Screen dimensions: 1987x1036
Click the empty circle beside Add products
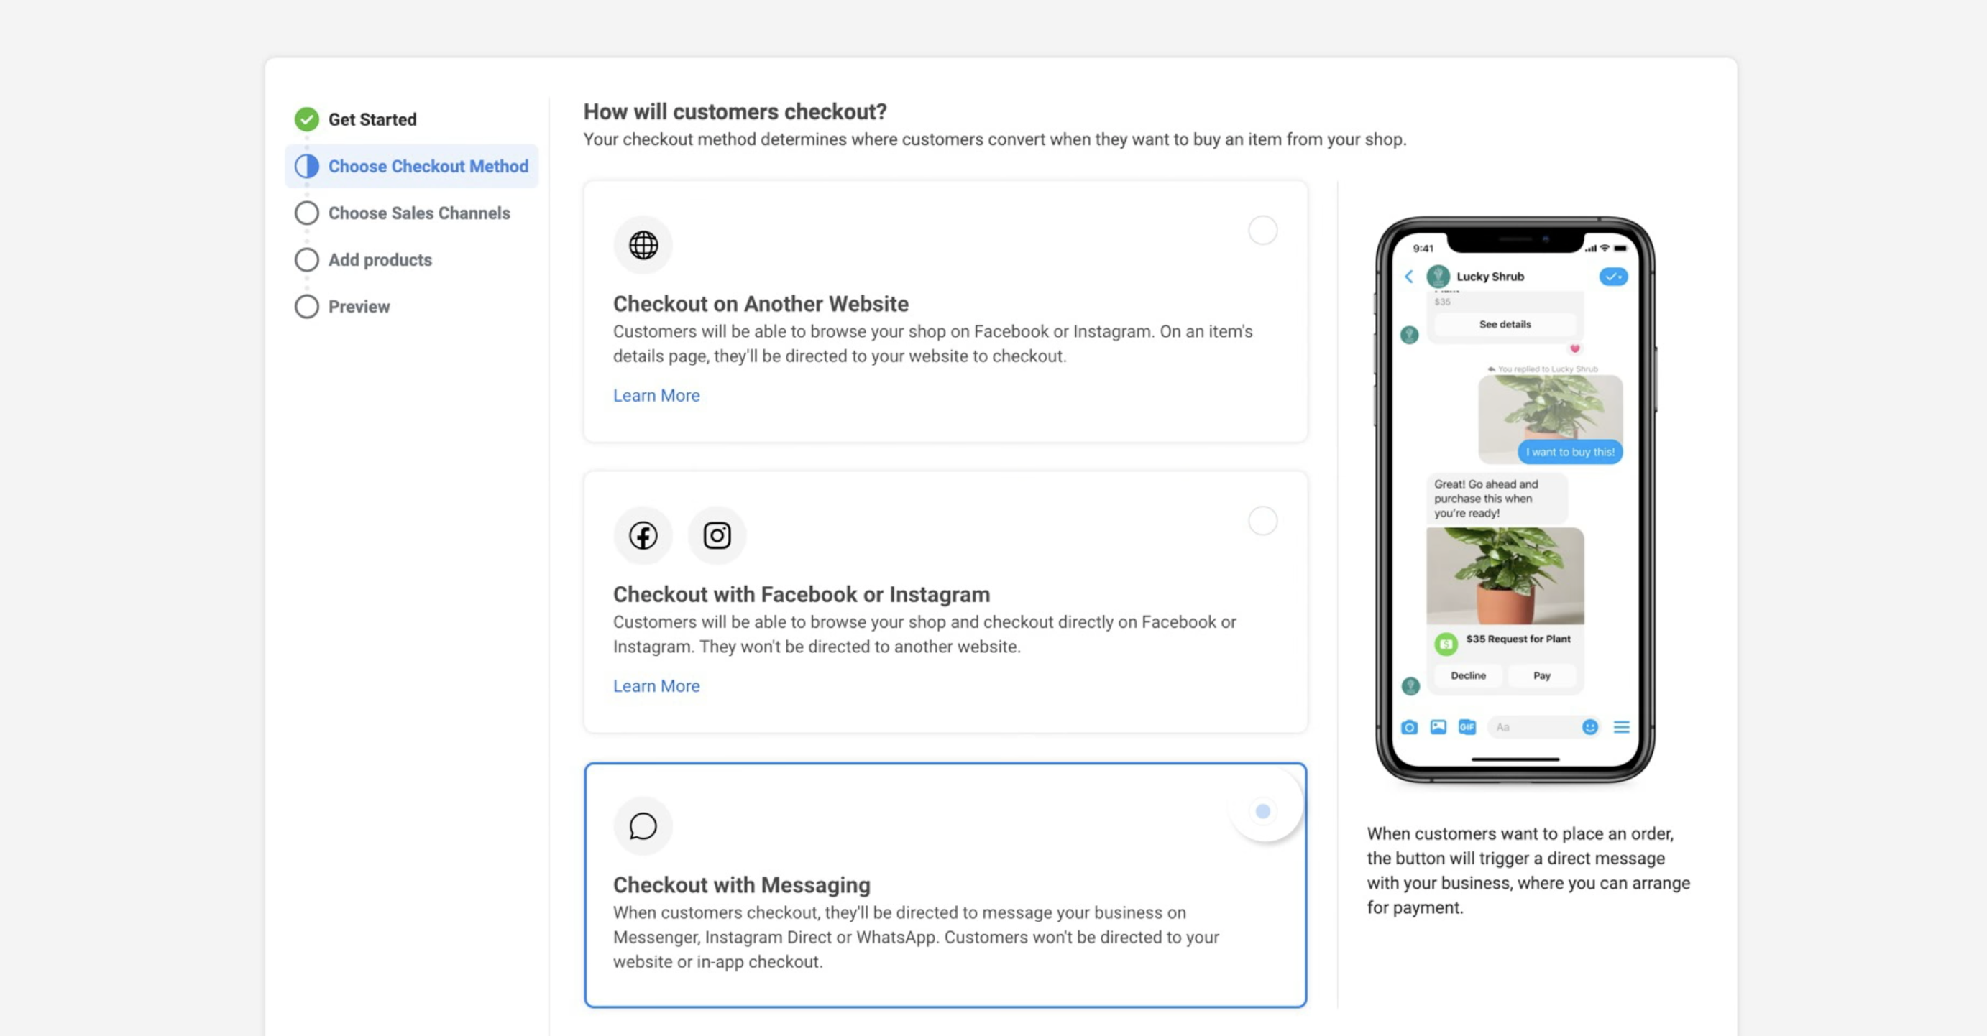[x=306, y=260]
